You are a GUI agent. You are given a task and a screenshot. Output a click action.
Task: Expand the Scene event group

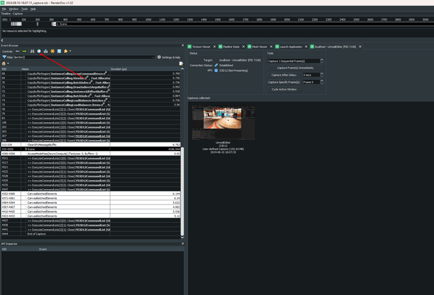coord(25,149)
